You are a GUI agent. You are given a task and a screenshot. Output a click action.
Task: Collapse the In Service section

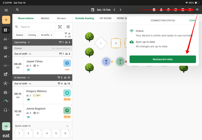pyautogui.click(x=29, y=78)
